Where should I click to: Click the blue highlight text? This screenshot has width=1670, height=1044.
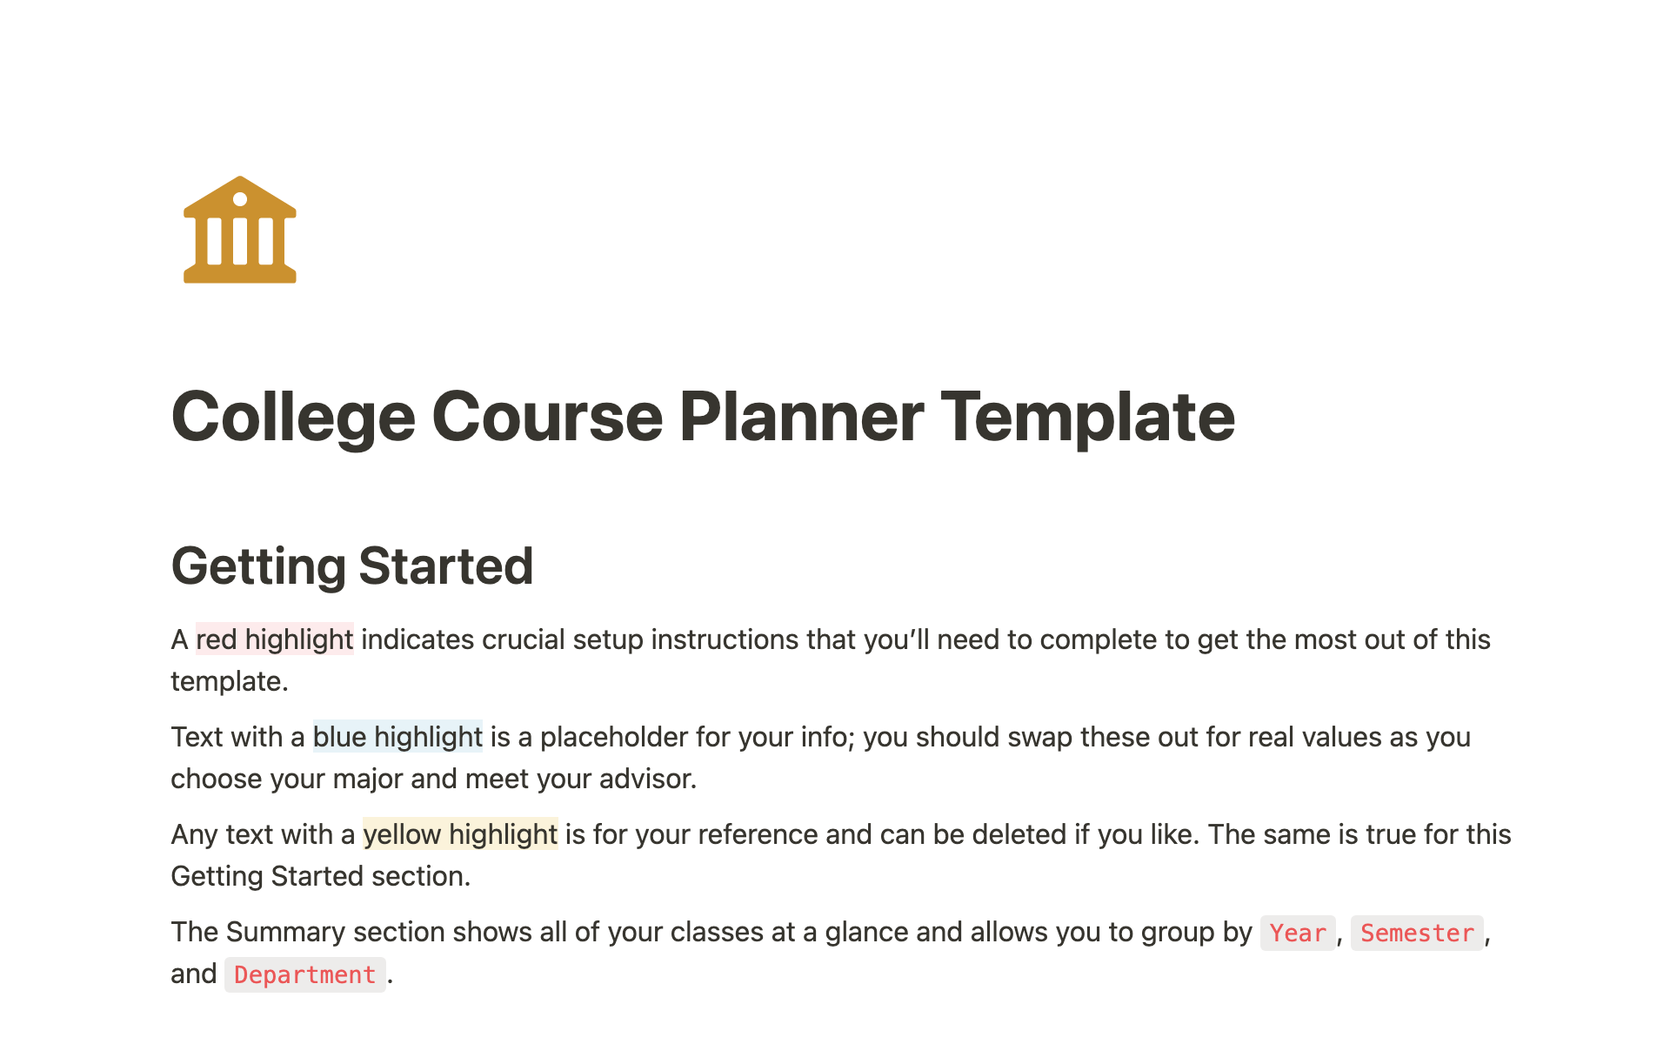[x=397, y=737]
